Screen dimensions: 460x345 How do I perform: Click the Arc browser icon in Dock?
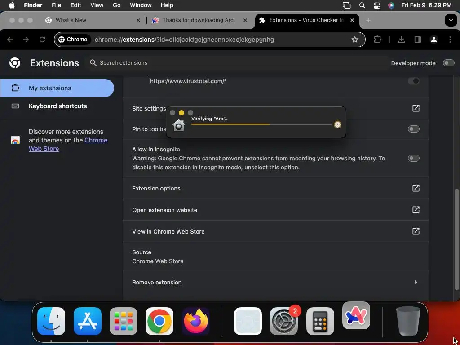click(356, 316)
